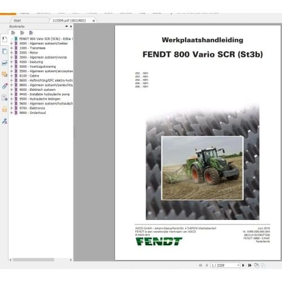Image resolution: width=282 pixels, height=282 pixels.
Task: Open the Bookmarks sidebar panel icon
Action: [x=5, y=39]
